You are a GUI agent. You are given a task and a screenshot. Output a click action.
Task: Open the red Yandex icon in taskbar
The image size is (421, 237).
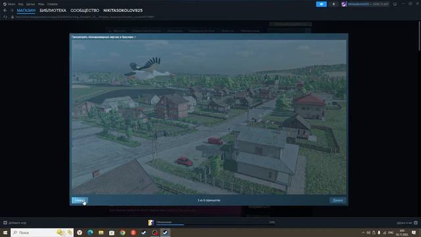[133, 232]
